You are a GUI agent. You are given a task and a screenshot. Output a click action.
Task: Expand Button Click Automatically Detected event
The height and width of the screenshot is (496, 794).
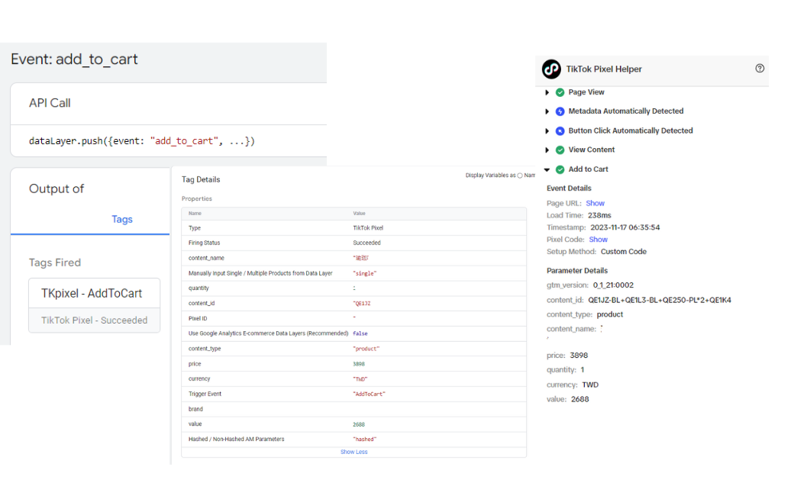pyautogui.click(x=547, y=130)
